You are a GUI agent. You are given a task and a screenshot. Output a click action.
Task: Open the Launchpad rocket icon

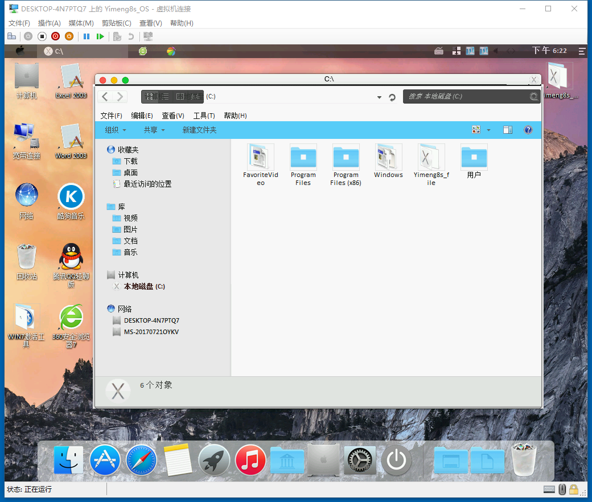click(x=214, y=460)
